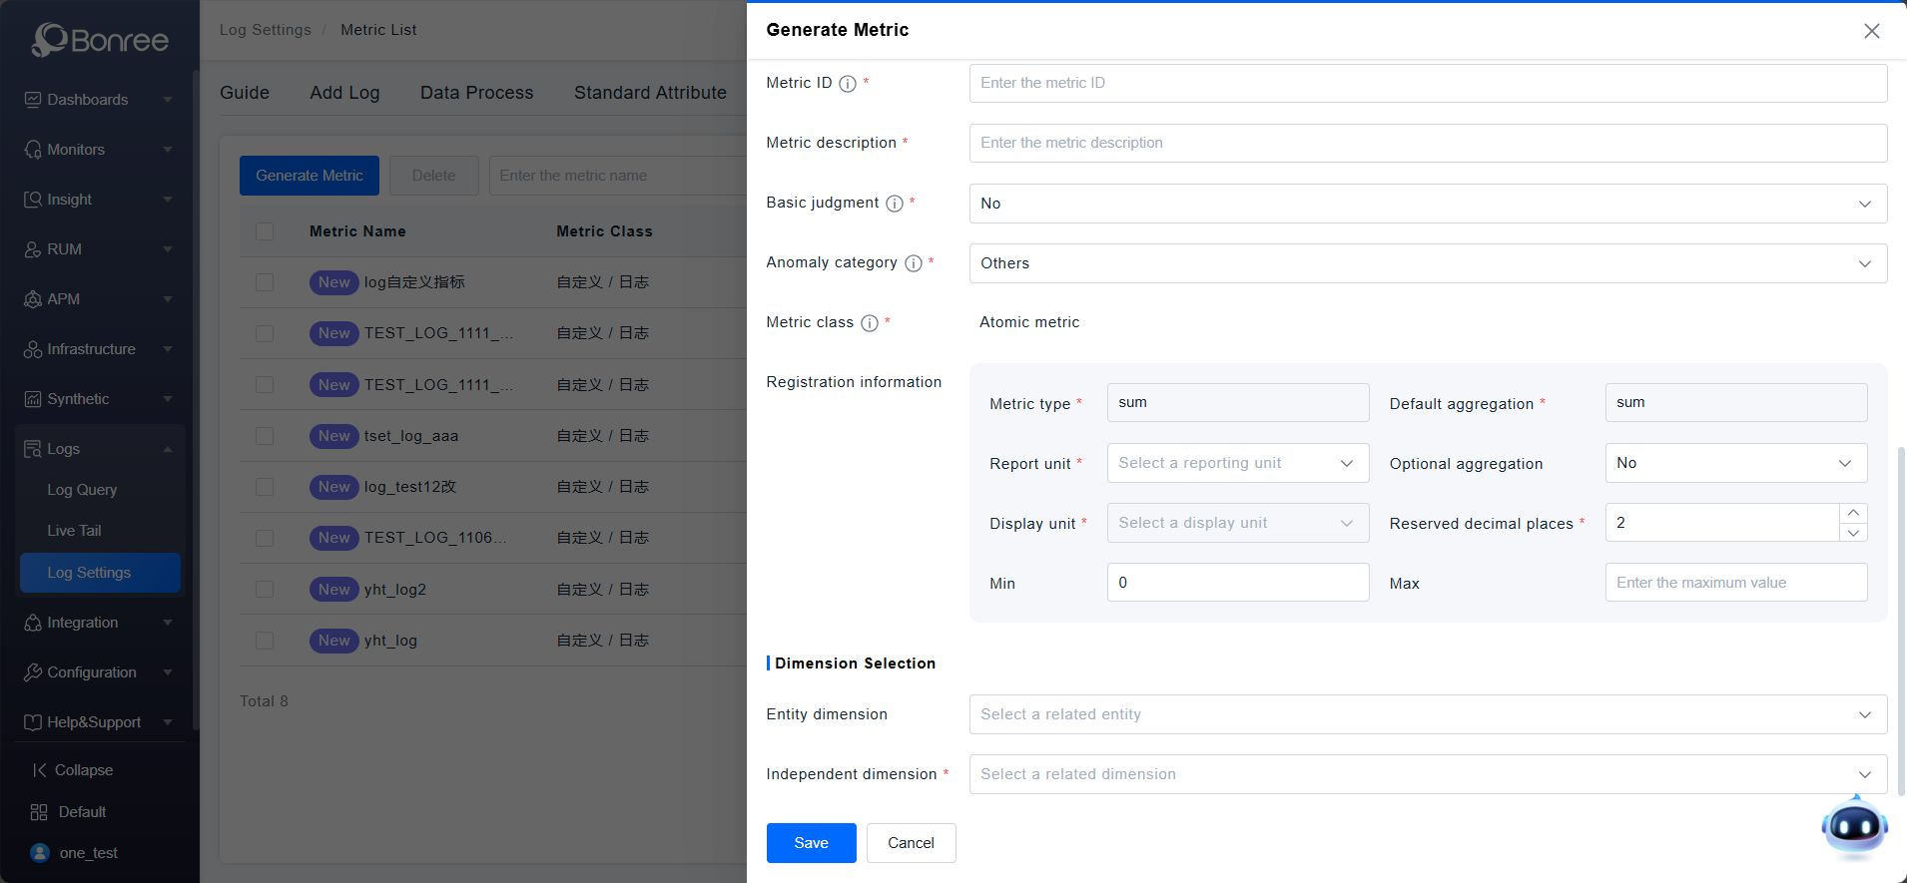This screenshot has width=1907, height=883.
Task: Click the one_test user avatar icon
Action: [x=40, y=853]
